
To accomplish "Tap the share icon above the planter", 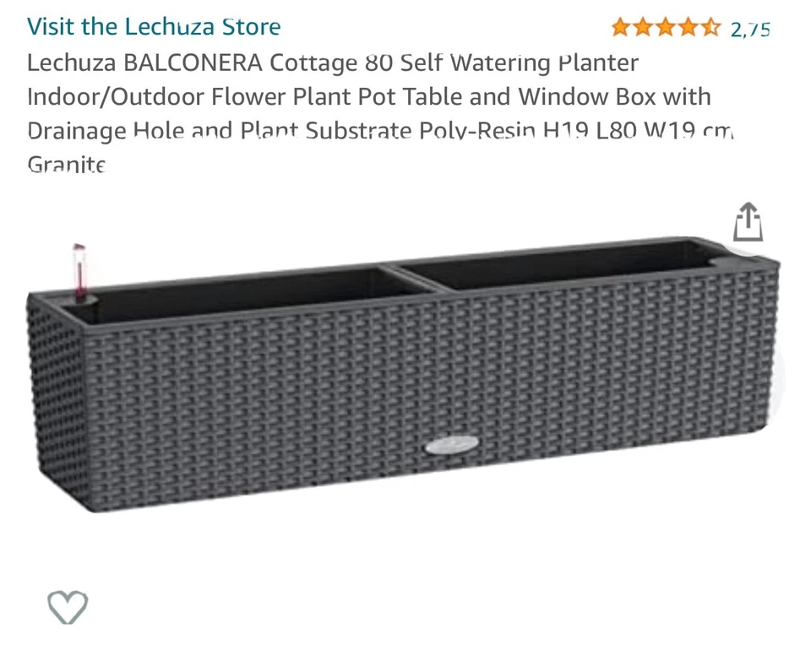I will click(748, 223).
